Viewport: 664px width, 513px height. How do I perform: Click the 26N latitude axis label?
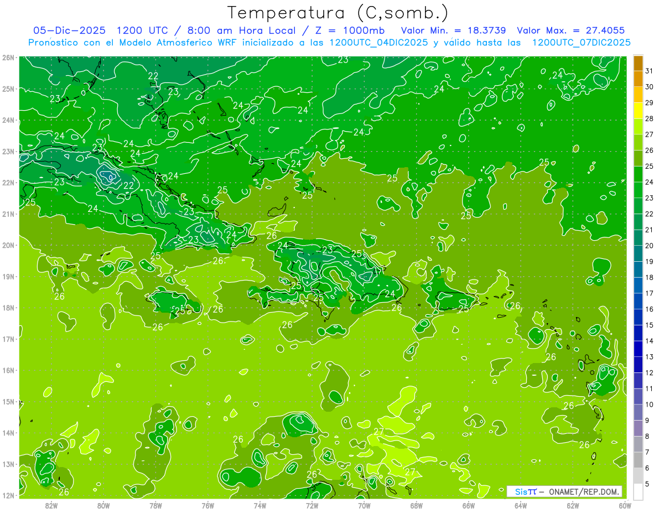[8, 58]
